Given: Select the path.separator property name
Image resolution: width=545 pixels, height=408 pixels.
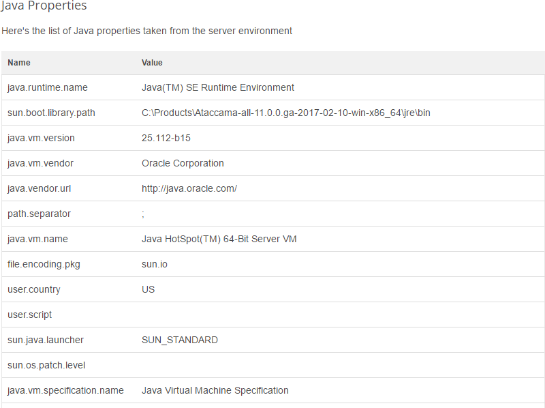Looking at the screenshot, I should coord(39,214).
